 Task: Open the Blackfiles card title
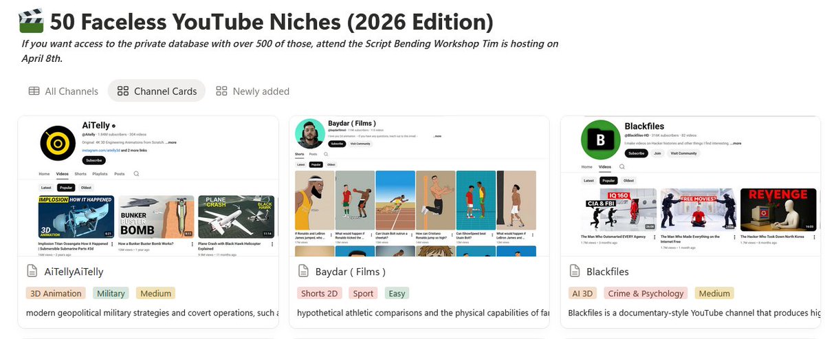(x=608, y=272)
